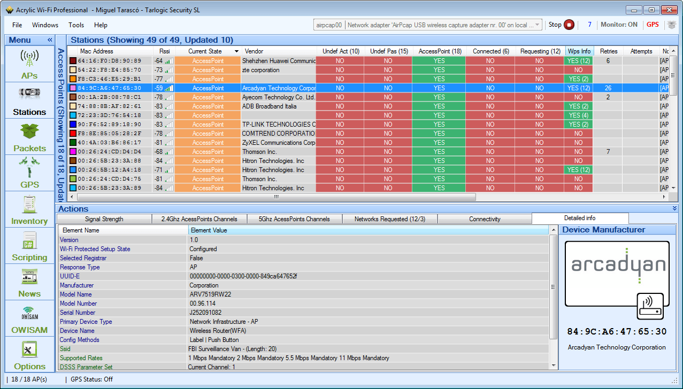This screenshot has height=389, width=683.
Task: Select the Ayecom Technology Co. Ltd. row
Action: coord(368,97)
